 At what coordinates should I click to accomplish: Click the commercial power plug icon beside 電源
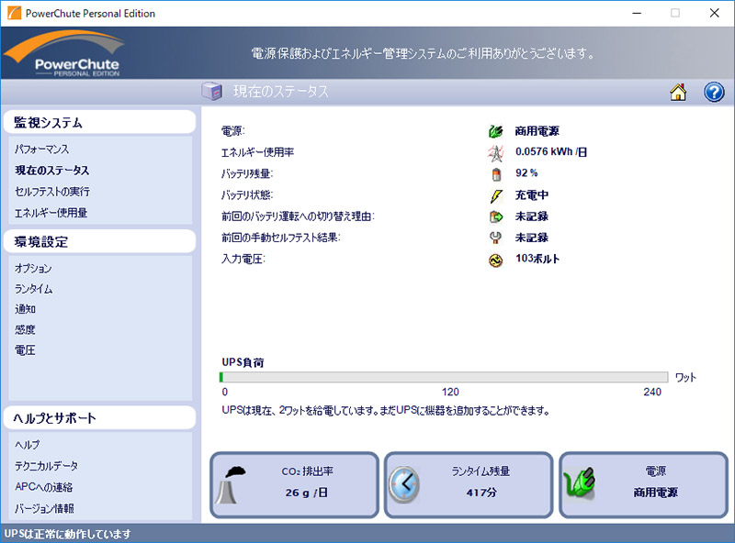(496, 131)
